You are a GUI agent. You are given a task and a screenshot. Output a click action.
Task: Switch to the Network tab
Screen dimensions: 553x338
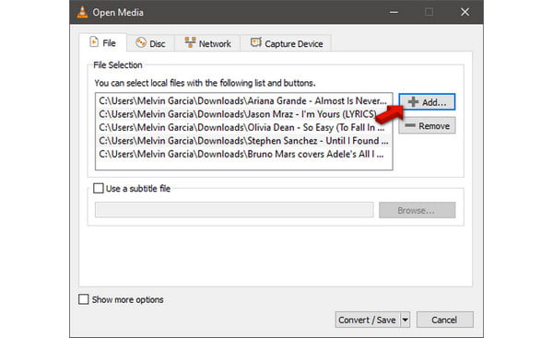pyautogui.click(x=207, y=43)
